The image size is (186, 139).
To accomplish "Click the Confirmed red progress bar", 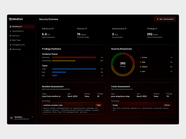I will [x=74, y=57].
